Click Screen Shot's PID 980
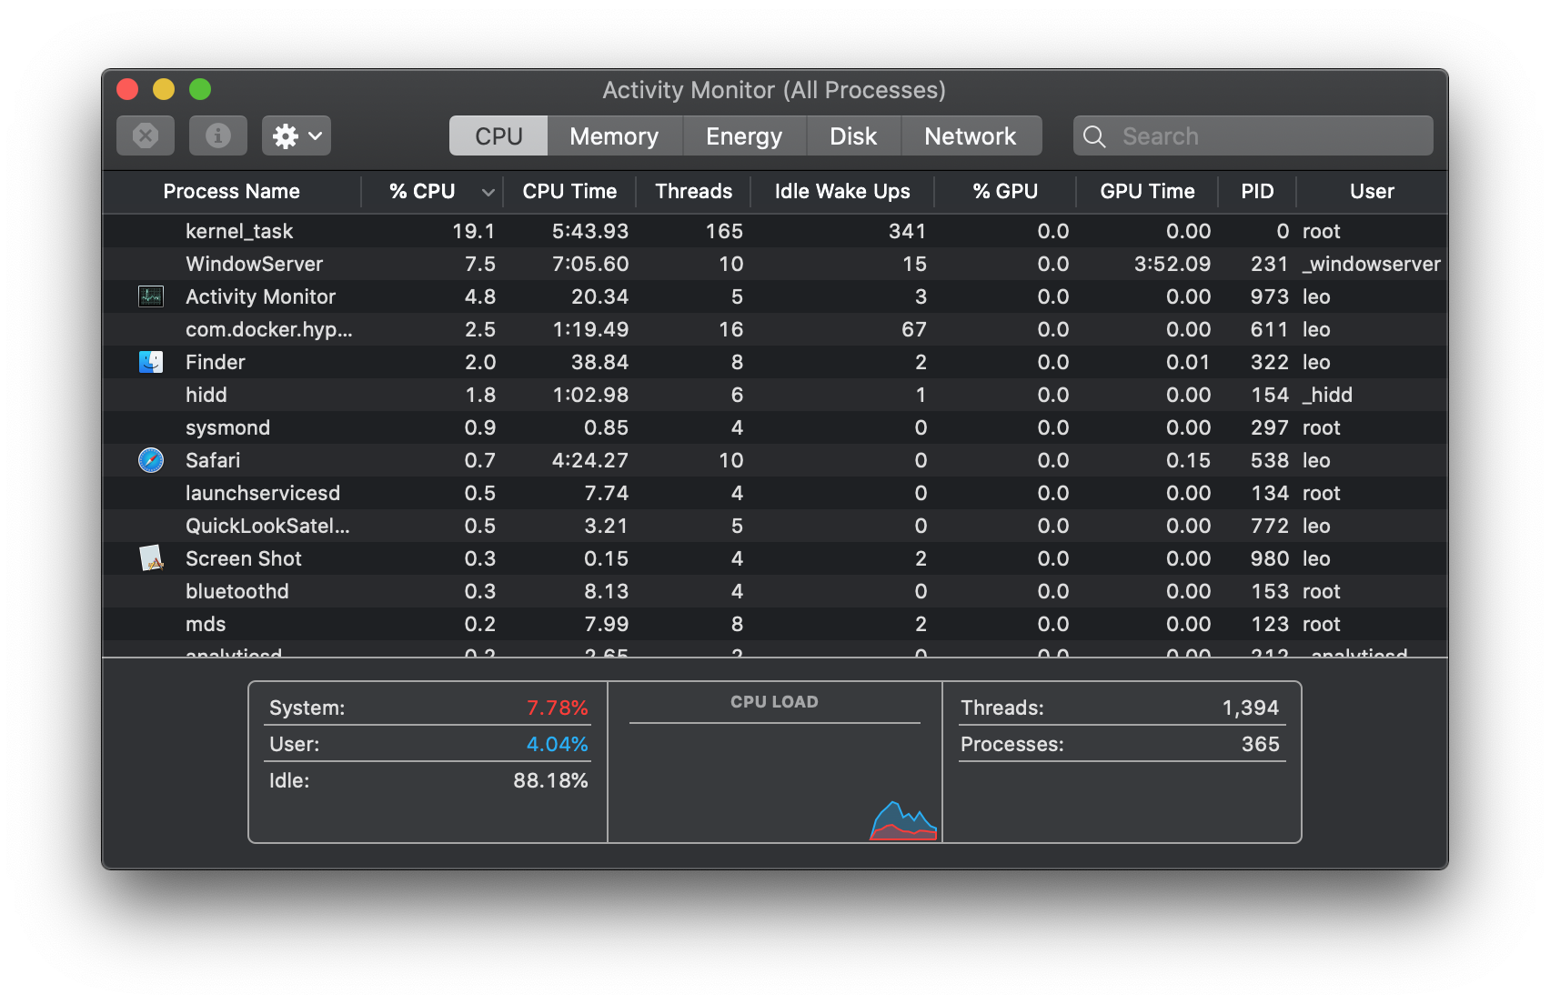 pyautogui.click(x=1270, y=558)
